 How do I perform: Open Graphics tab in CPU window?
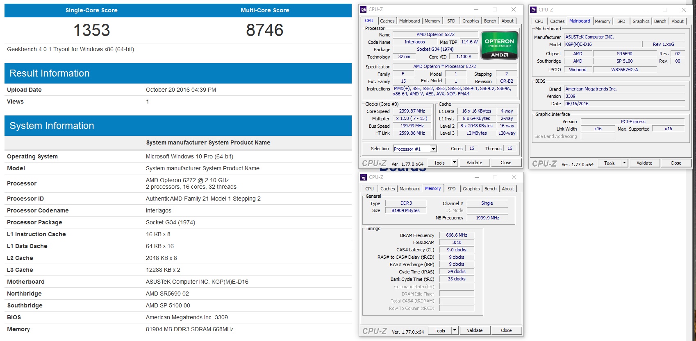[471, 21]
